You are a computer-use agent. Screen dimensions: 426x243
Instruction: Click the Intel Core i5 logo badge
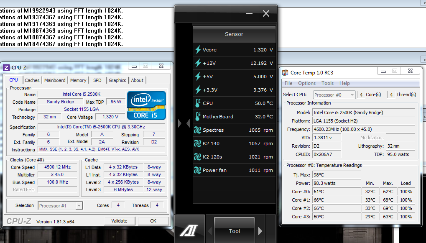click(x=146, y=105)
